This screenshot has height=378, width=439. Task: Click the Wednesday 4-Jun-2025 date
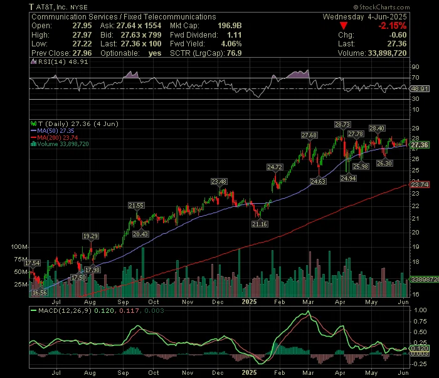pos(364,17)
